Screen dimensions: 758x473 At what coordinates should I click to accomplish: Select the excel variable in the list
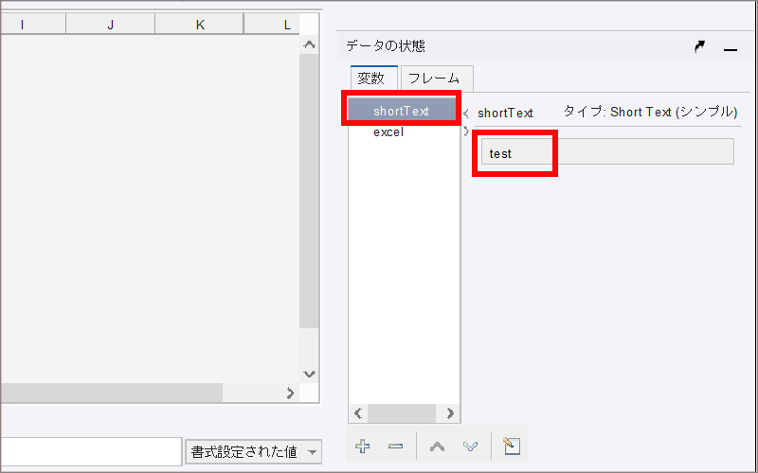(x=388, y=132)
